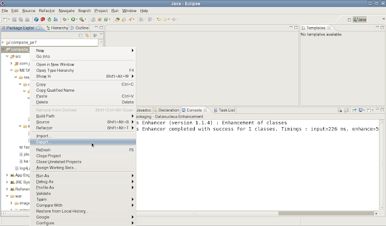The width and height of the screenshot is (386, 226).
Task: Click the Debug bug toolbar icon
Action: click(65, 19)
